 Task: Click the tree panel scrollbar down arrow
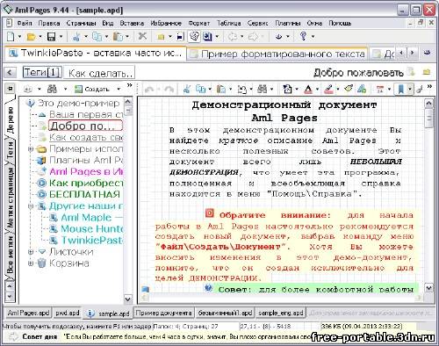[x=128, y=299]
